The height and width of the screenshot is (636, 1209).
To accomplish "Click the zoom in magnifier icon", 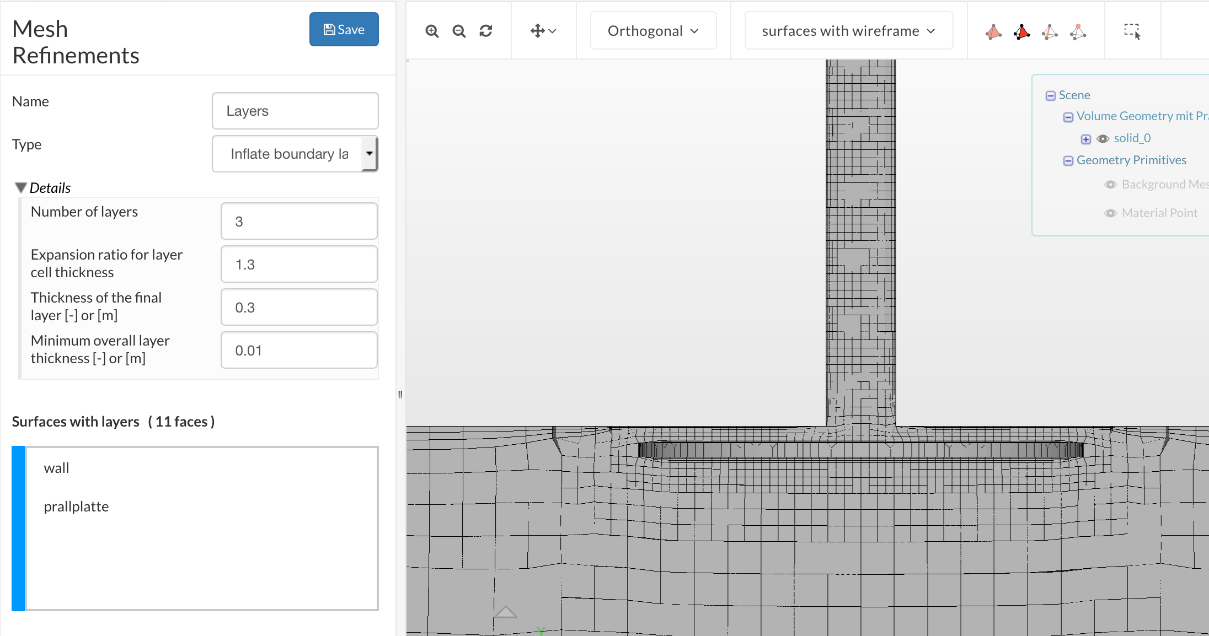I will pyautogui.click(x=432, y=31).
